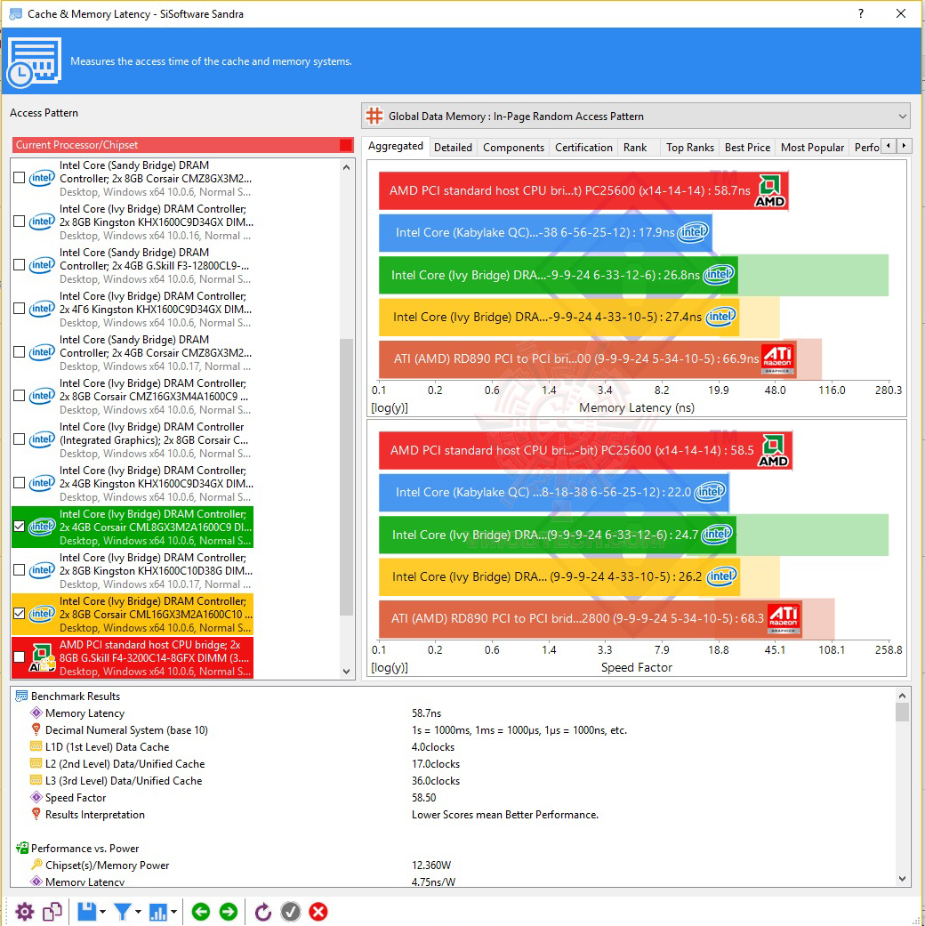This screenshot has width=925, height=926.
Task: Open the chart icon dropdown arrow
Action: (173, 912)
